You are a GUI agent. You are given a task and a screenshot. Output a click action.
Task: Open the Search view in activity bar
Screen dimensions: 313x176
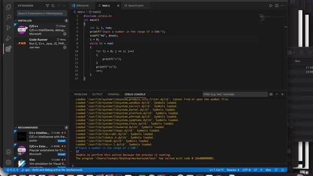[x=8, y=17]
